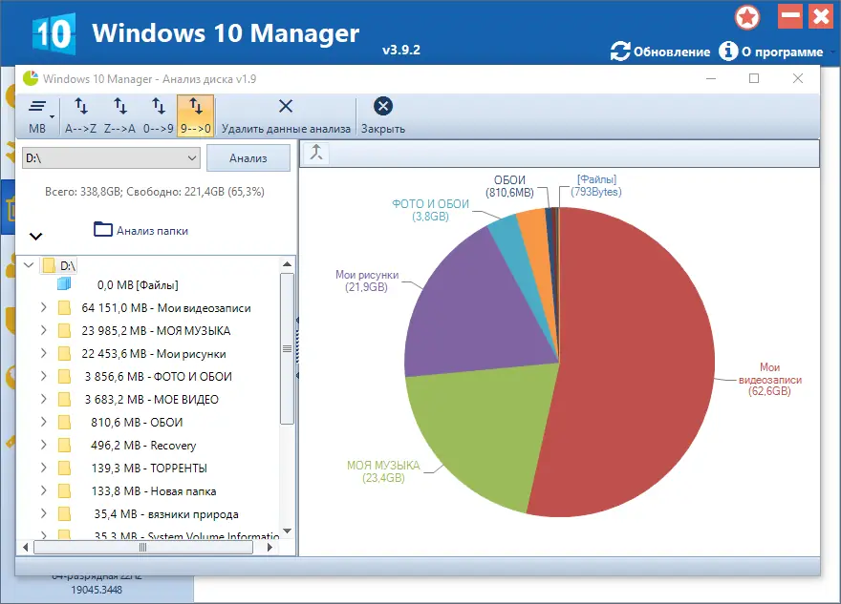Click the Закрыть toolbar button
Viewport: 841px width, 604px height.
point(383,115)
